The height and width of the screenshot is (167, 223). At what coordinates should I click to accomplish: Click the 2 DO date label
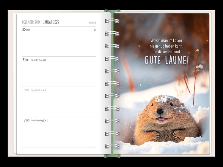26,120
